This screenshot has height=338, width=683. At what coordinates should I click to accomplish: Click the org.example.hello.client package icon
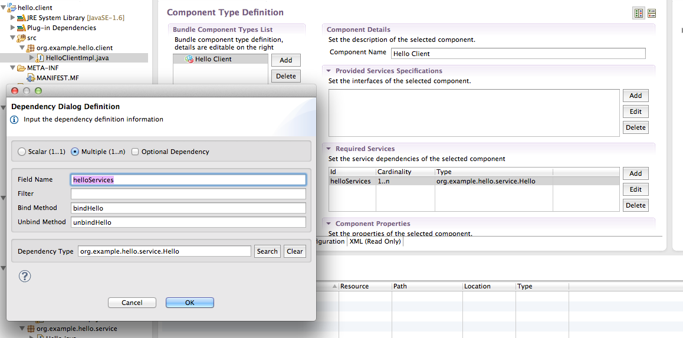(x=31, y=48)
